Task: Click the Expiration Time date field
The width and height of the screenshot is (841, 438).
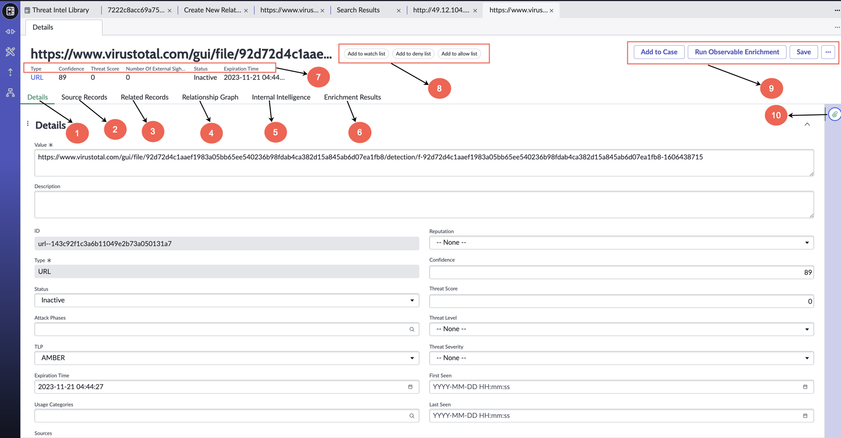Action: [226, 387]
